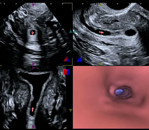Screen dimensions: 149x130
Task: Select the yellow marker beneath the sagittal view
Action: 101,64
